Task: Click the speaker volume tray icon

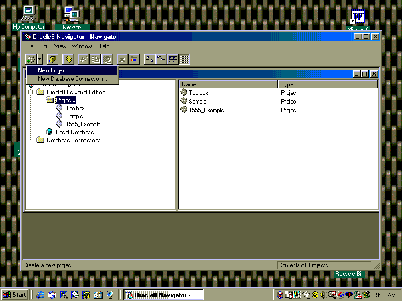Action: click(322, 295)
